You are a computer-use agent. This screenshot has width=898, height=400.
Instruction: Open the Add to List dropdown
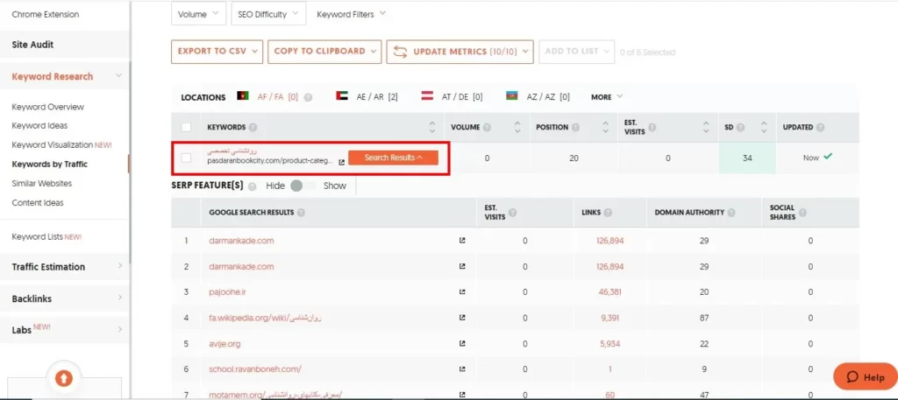[577, 52]
